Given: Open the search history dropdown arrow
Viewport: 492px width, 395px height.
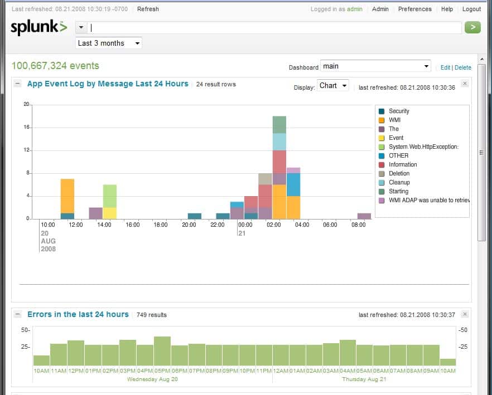Looking at the screenshot, I should [81, 27].
